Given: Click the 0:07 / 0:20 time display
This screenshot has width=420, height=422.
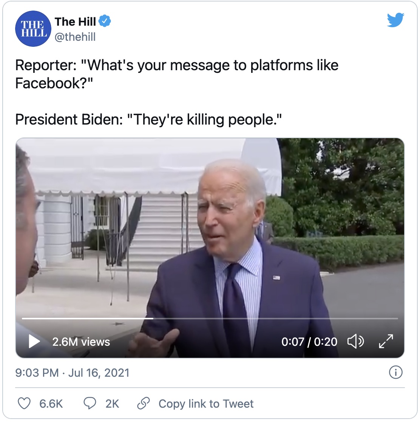Looking at the screenshot, I should tap(309, 342).
